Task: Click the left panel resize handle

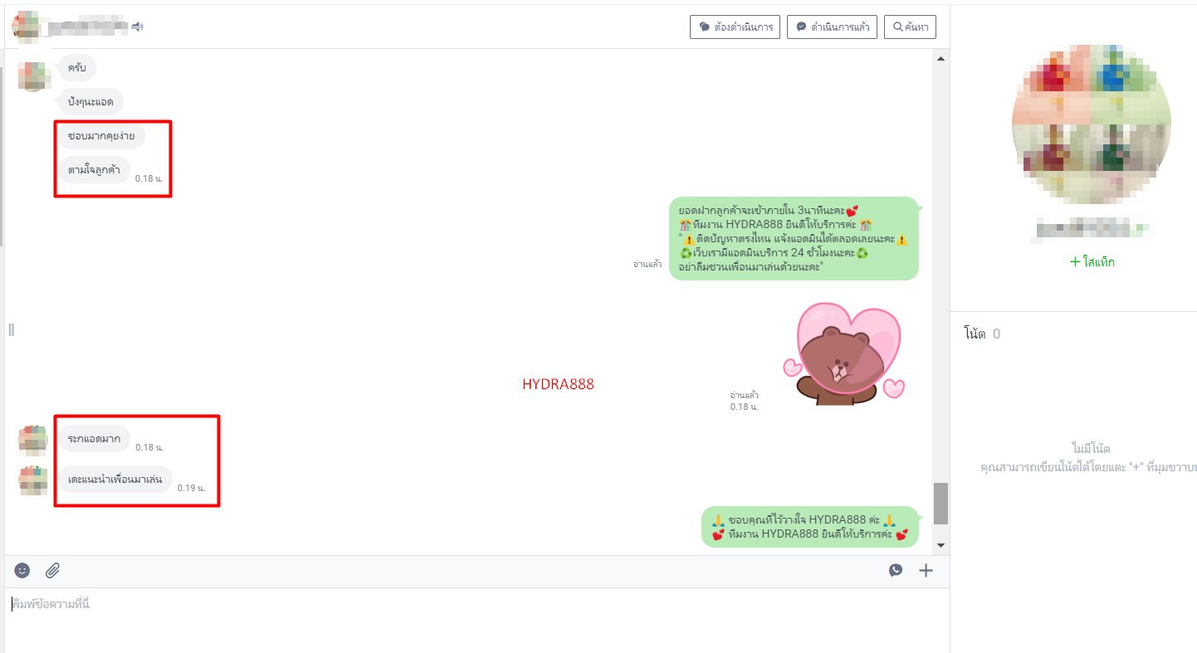Action: (11, 329)
